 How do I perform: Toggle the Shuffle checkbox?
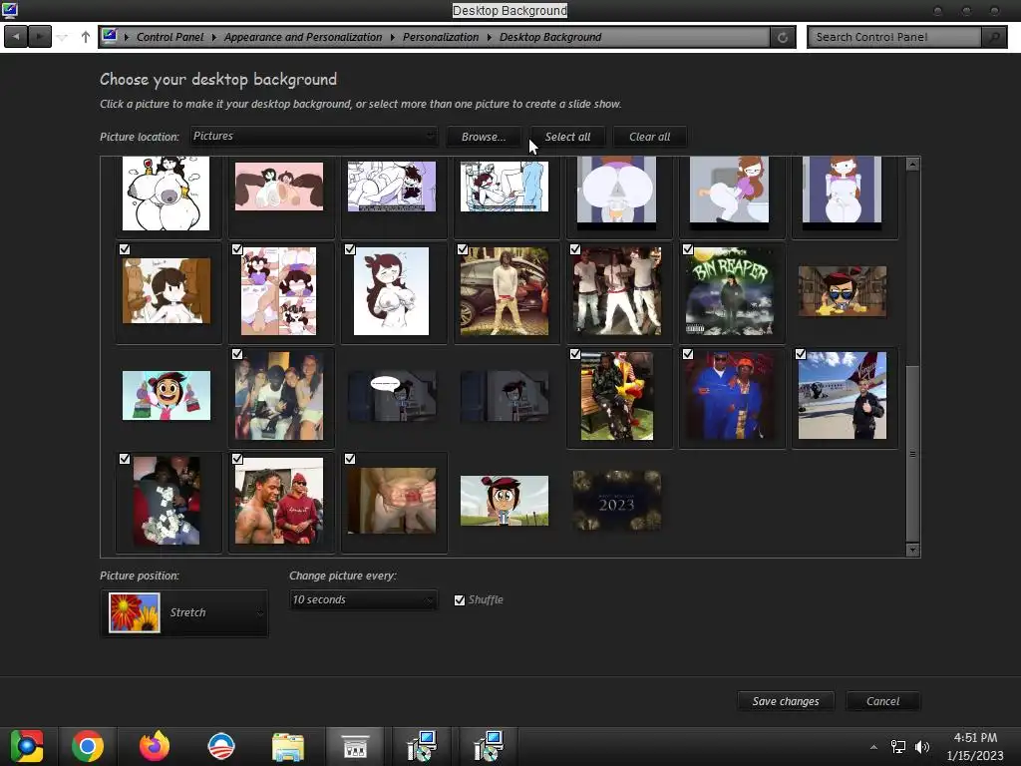pyautogui.click(x=460, y=599)
